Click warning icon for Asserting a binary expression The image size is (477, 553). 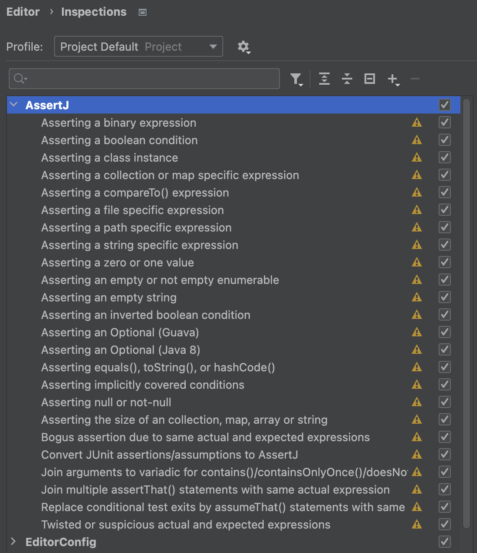pos(417,122)
